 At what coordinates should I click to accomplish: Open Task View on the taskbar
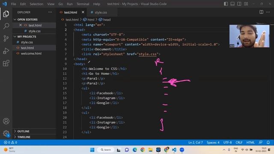(x=119, y=150)
